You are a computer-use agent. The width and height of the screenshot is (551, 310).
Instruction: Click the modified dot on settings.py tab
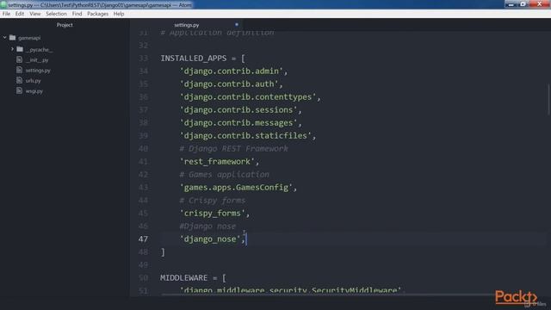coord(237,25)
